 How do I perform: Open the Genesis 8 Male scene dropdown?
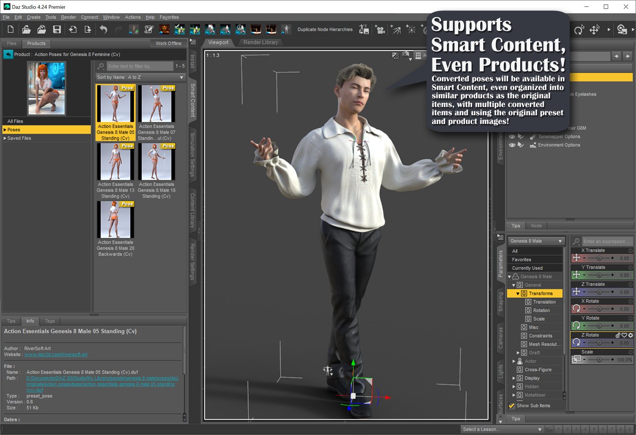pos(535,241)
